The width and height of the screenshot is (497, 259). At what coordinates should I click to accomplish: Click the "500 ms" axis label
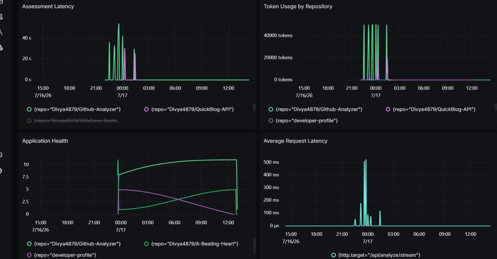[271, 162]
